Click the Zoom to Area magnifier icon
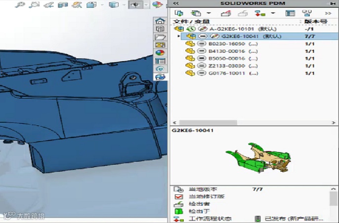The image size is (339, 223). [x=34, y=4]
